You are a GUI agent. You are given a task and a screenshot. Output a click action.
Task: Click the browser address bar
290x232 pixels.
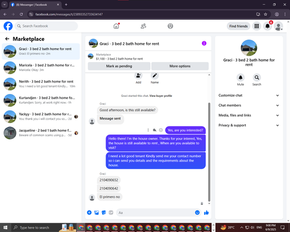tap(143, 14)
